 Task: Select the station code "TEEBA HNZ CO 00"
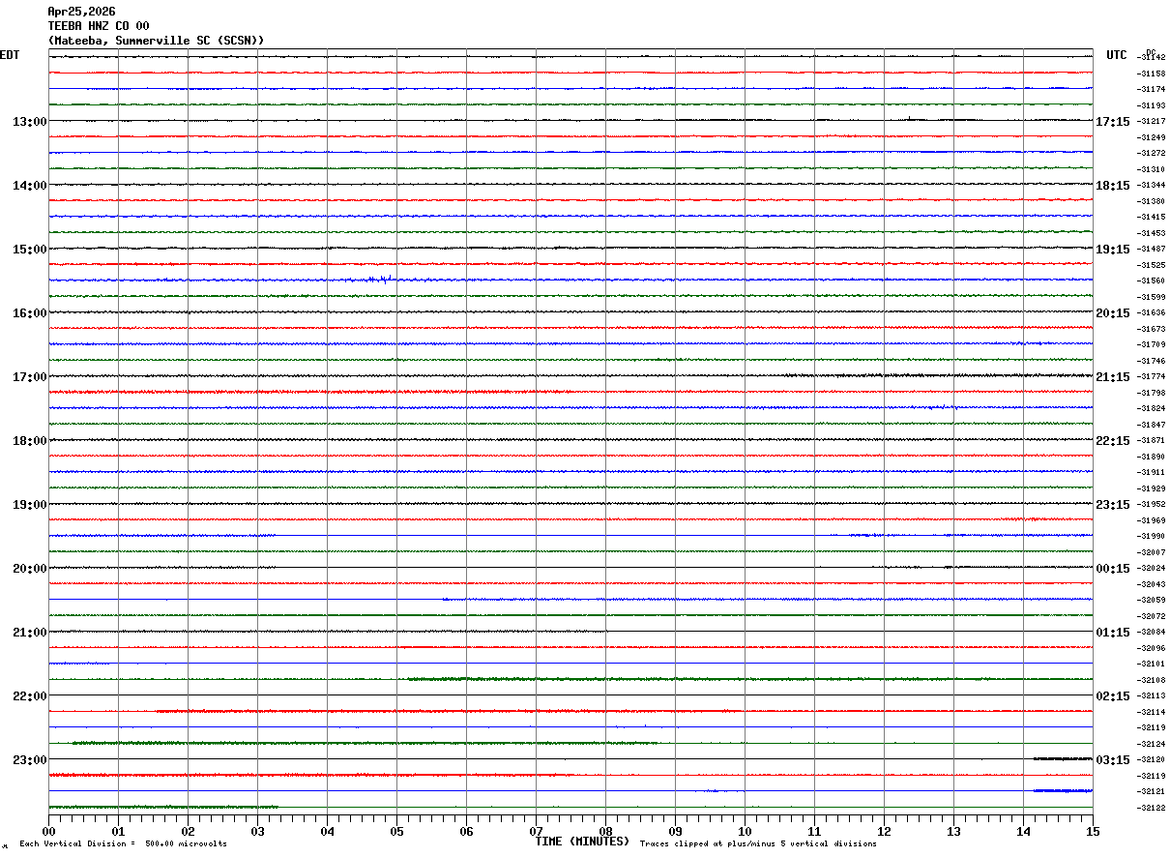pos(99,26)
